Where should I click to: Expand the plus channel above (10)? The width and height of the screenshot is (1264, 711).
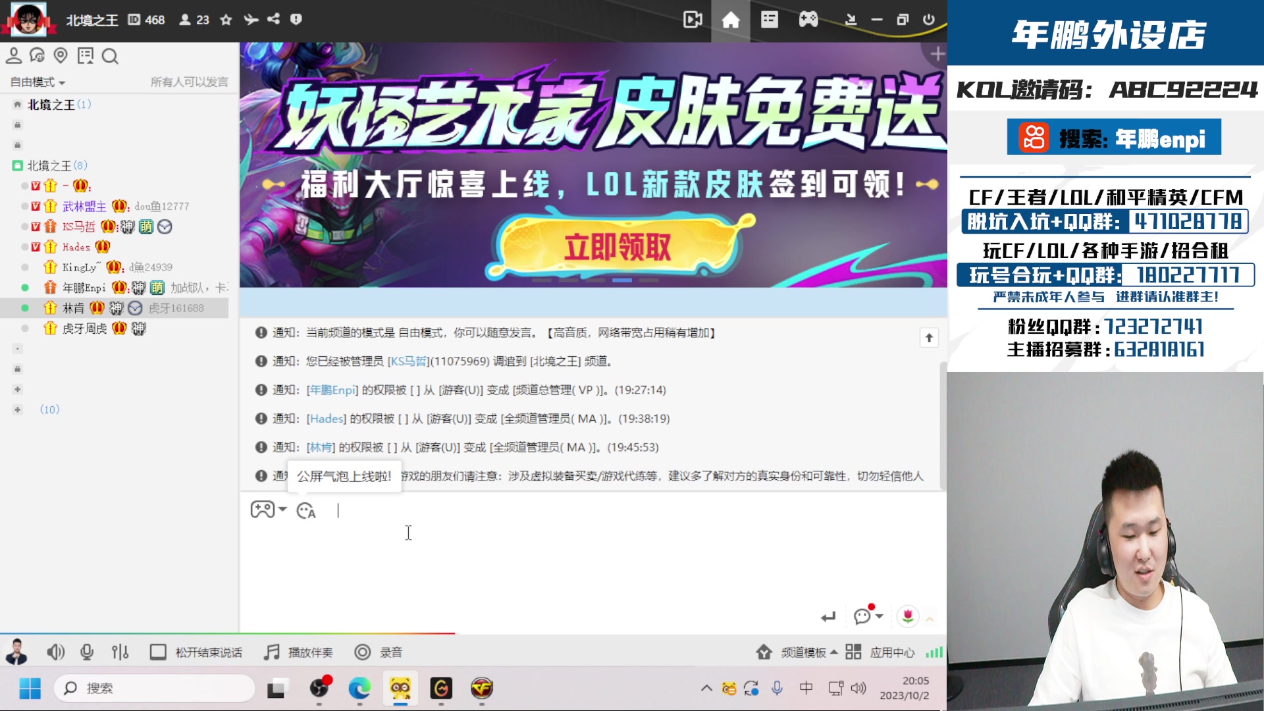tap(18, 390)
